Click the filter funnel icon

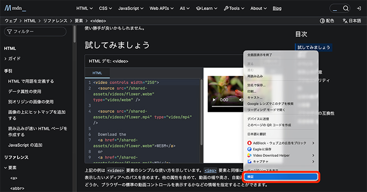[9, 32]
